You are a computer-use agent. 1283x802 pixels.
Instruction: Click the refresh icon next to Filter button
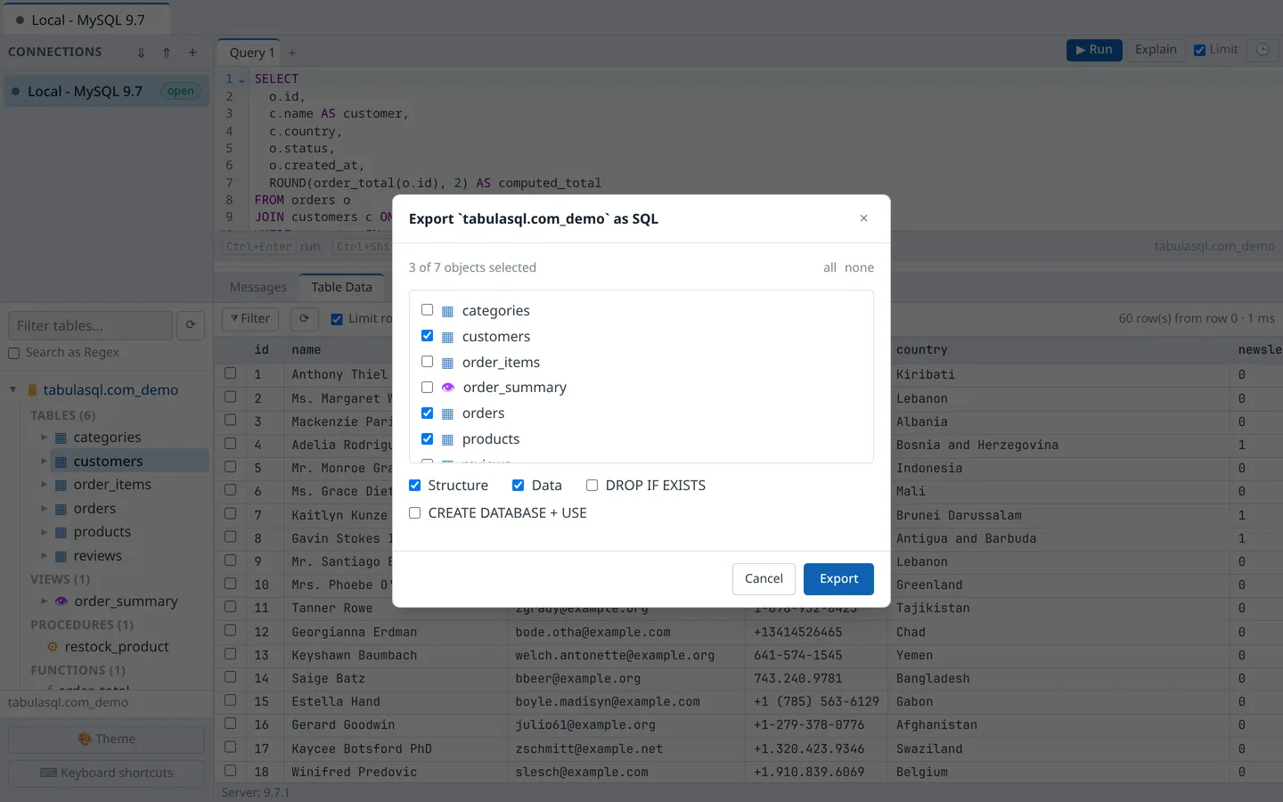point(304,318)
